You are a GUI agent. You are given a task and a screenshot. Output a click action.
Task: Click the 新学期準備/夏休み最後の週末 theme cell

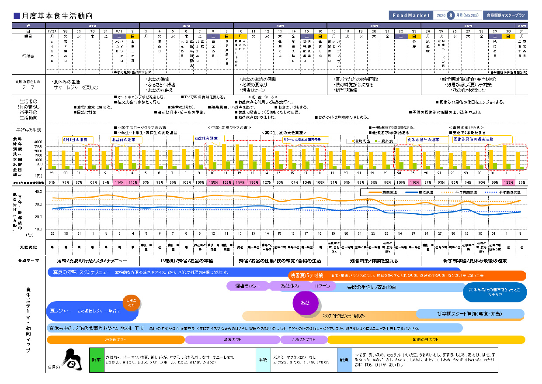(475, 261)
